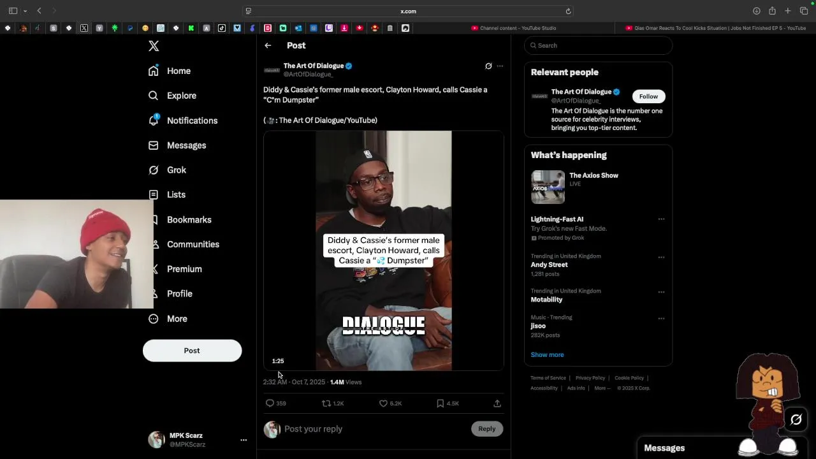Open more options for jisoo trend
The image size is (816, 459).
tap(661, 318)
